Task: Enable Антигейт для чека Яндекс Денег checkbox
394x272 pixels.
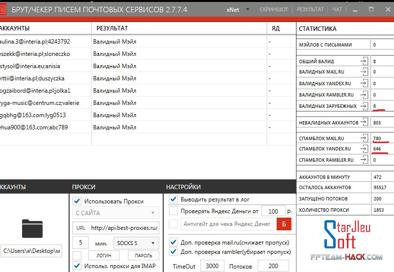Action: pyautogui.click(x=173, y=224)
